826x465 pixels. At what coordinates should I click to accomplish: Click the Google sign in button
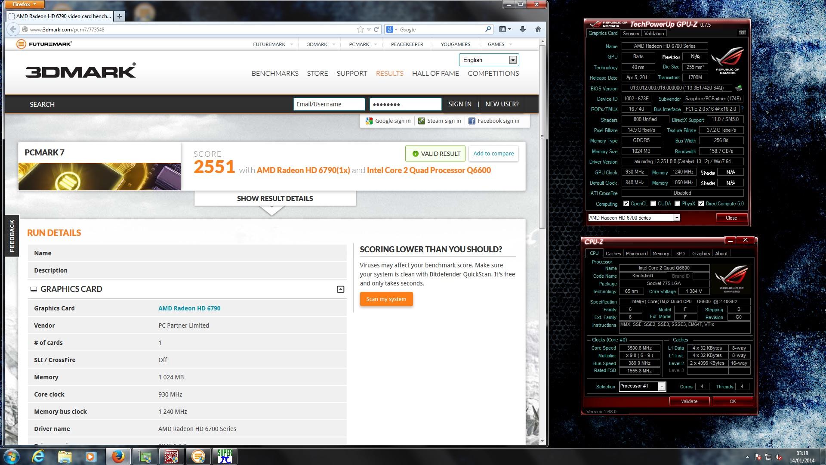tap(388, 121)
